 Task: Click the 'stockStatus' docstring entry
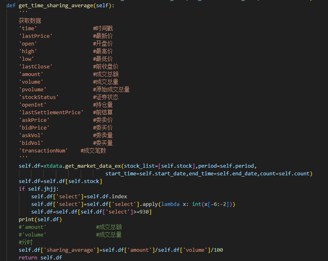click(69, 97)
